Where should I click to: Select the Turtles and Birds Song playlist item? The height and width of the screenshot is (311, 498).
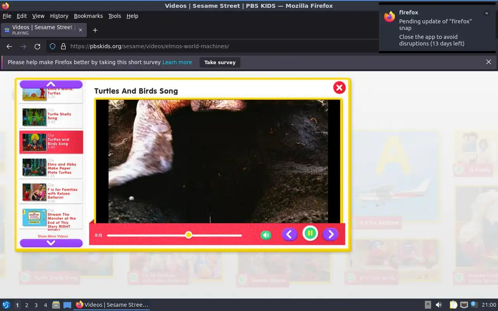(x=51, y=142)
